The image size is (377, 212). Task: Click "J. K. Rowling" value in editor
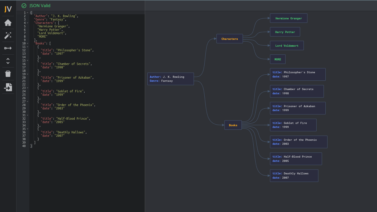coord(64,16)
